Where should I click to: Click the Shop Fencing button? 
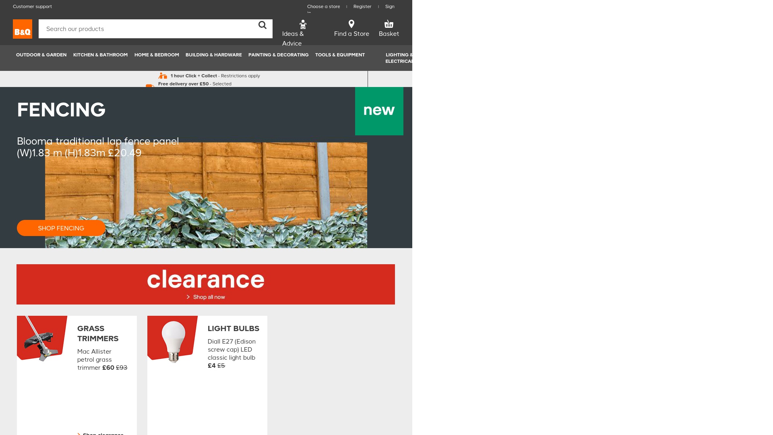(61, 228)
